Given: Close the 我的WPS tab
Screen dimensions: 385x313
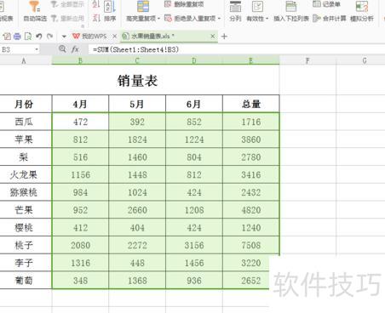Looking at the screenshot, I should (x=114, y=37).
